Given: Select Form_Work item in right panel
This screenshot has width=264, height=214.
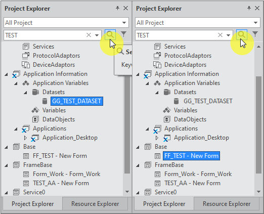Looking at the screenshot, I should tap(198, 174).
